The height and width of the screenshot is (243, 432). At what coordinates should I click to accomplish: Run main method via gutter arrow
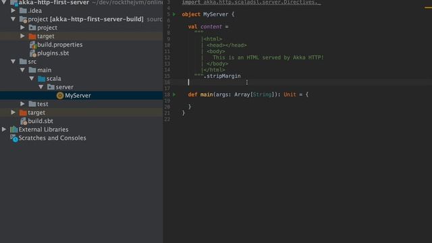coord(174,94)
